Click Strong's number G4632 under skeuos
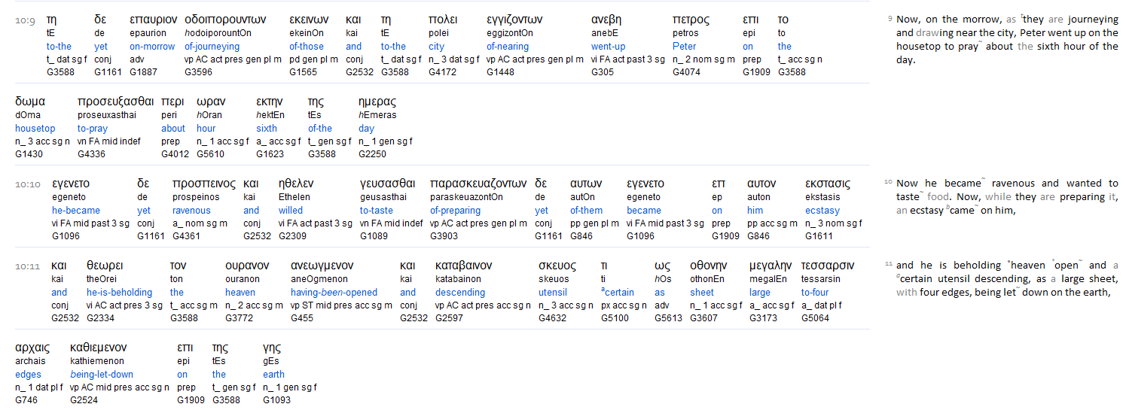This screenshot has width=1126, height=410. [x=552, y=318]
